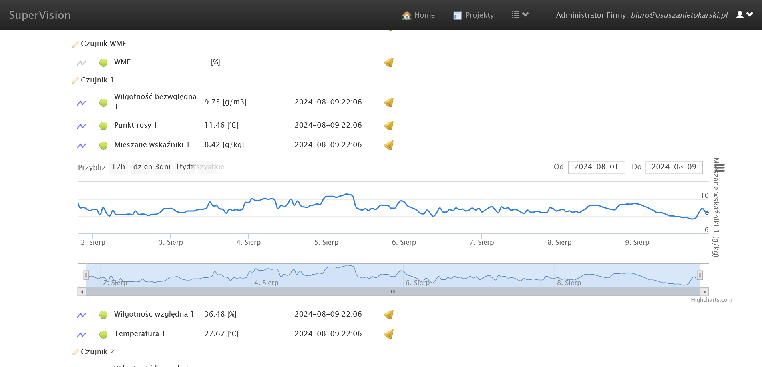
Task: Zoom chart to 3dni range
Action: [163, 167]
